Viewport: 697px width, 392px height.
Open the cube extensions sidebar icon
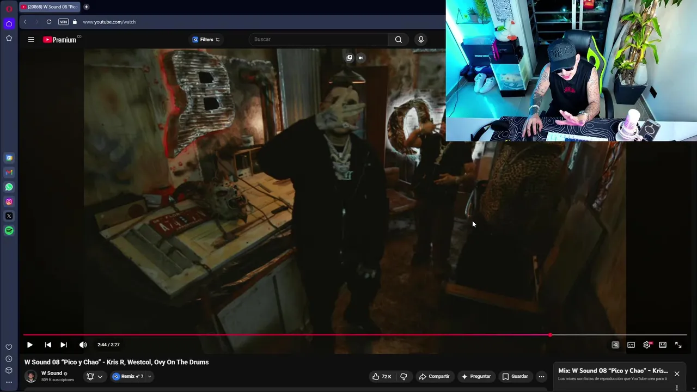pyautogui.click(x=9, y=370)
